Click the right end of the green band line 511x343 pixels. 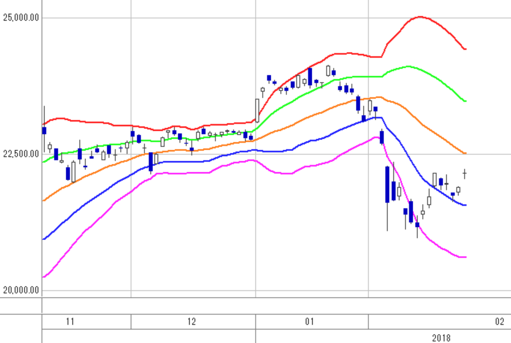click(x=465, y=101)
